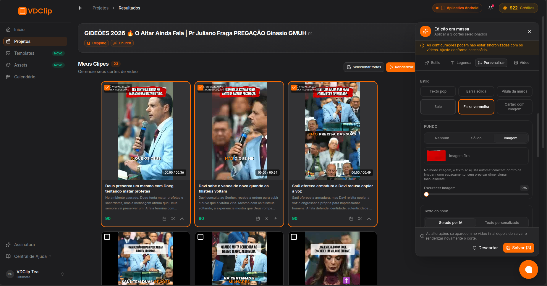Image resolution: width=547 pixels, height=286 pixels.
Task: Choose the Barra sólida style
Action: pyautogui.click(x=476, y=91)
